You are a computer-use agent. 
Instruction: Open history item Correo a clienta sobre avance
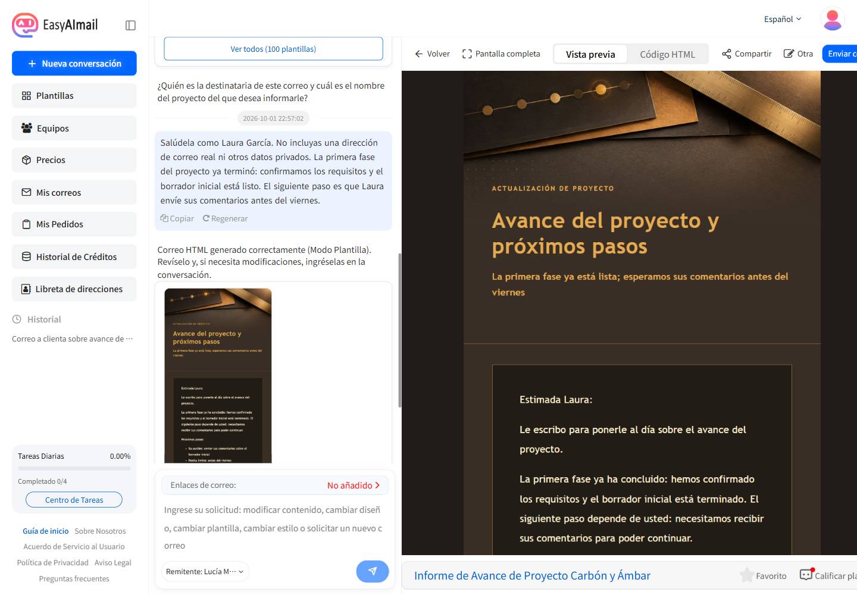point(73,339)
